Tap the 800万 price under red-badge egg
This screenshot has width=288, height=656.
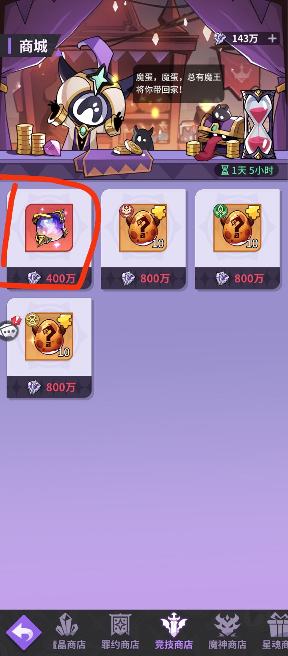point(143,278)
